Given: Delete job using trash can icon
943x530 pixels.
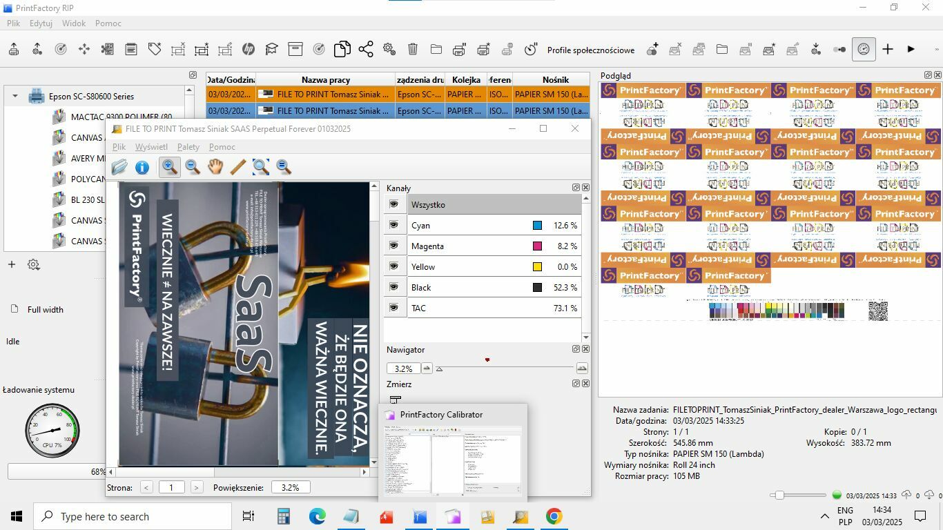Looking at the screenshot, I should (413, 49).
